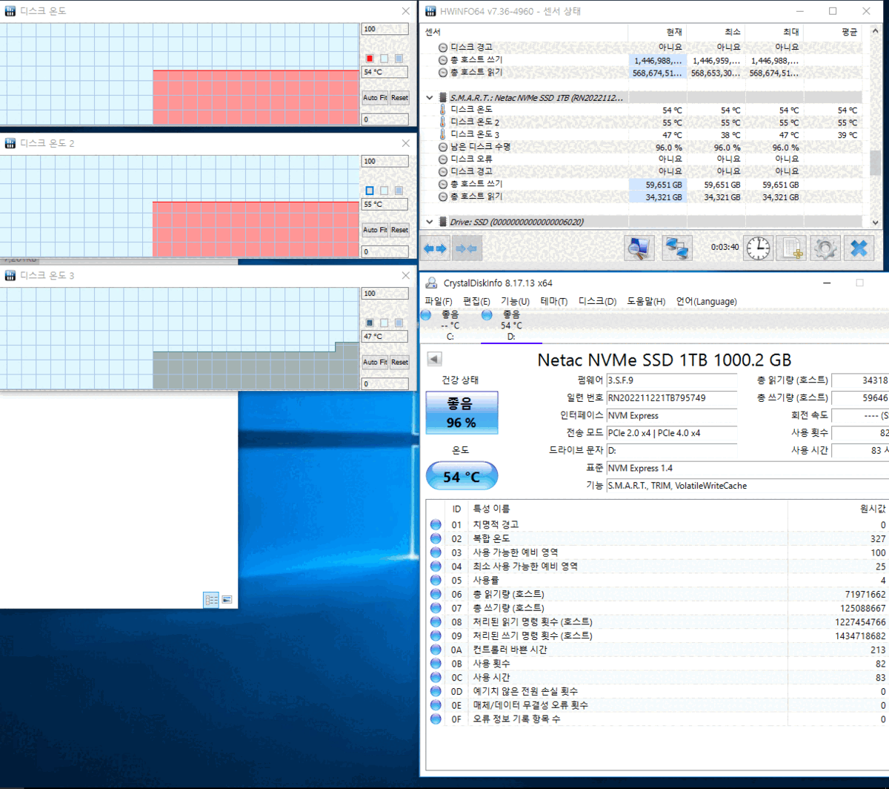The width and height of the screenshot is (889, 789).
Task: Click the 좋음 96 % health status button
Action: tap(462, 412)
